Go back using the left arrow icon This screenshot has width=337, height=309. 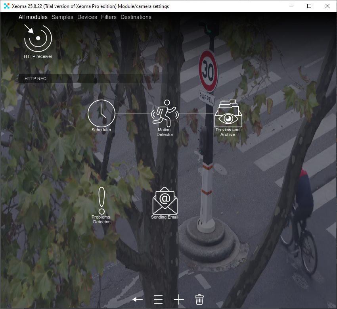click(x=138, y=299)
